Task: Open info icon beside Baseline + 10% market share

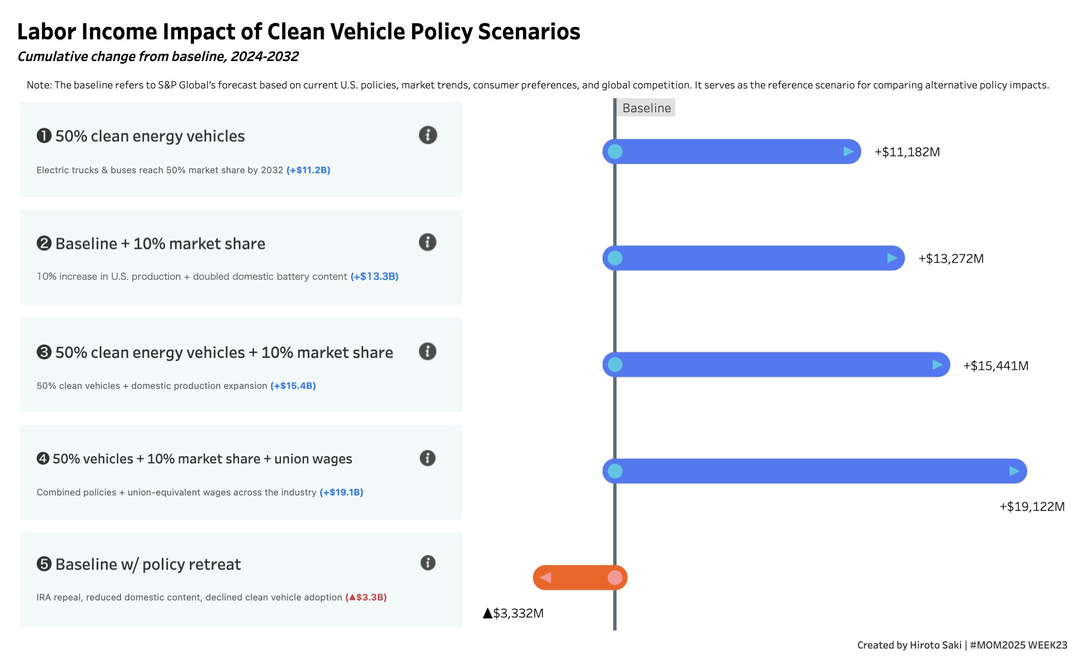Action: [428, 242]
